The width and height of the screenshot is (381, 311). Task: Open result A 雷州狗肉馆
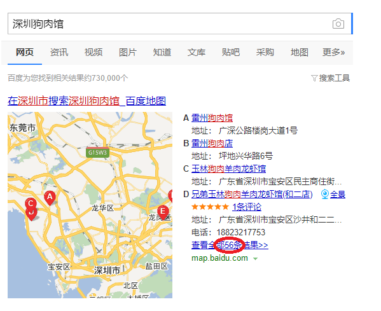point(212,118)
